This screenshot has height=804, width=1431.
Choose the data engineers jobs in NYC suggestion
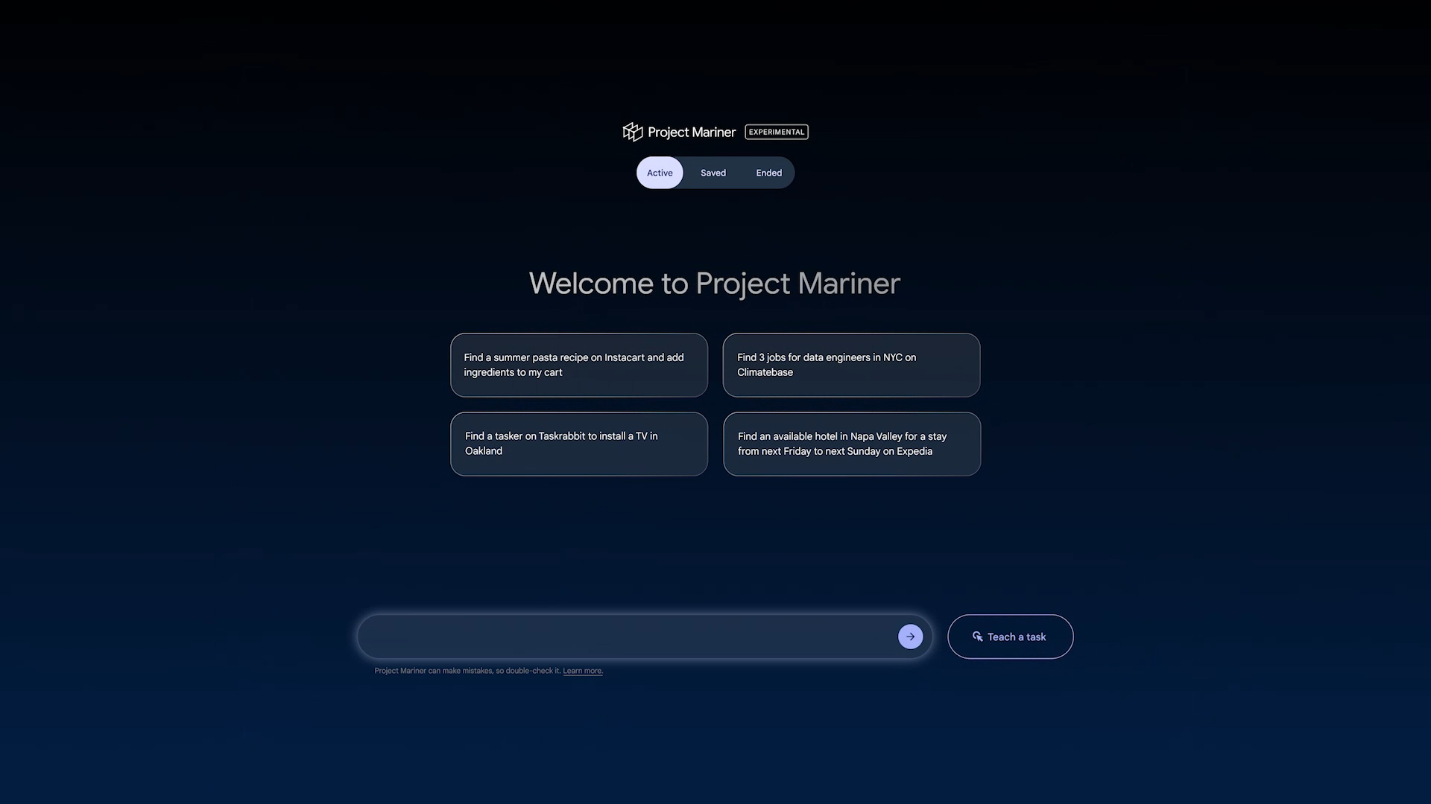pyautogui.click(x=850, y=365)
